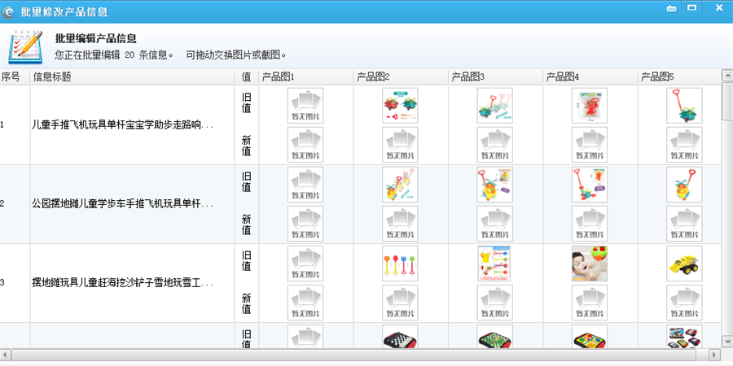This screenshot has height=366, width=733.
Task: Maximize the batch edit window
Action: 692,8
